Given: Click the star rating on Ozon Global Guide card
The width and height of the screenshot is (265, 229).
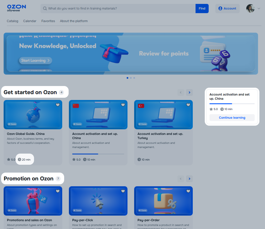Looking at the screenshot, I should tap(11, 159).
